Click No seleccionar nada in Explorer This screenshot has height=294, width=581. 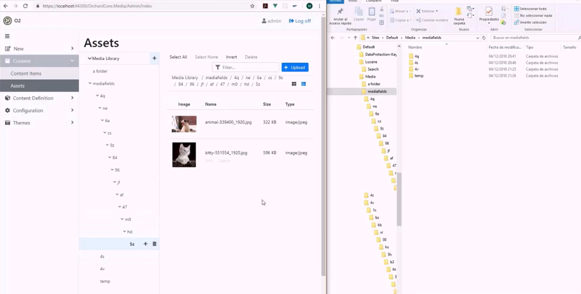533,16
